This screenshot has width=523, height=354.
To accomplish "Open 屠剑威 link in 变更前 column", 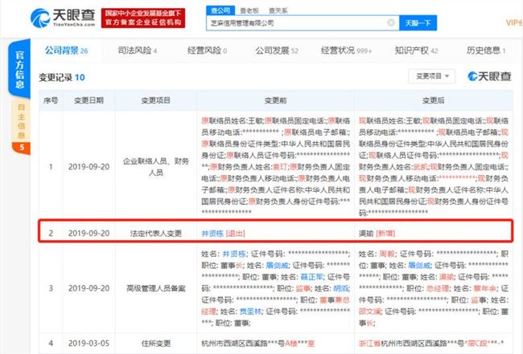I will [277, 265].
